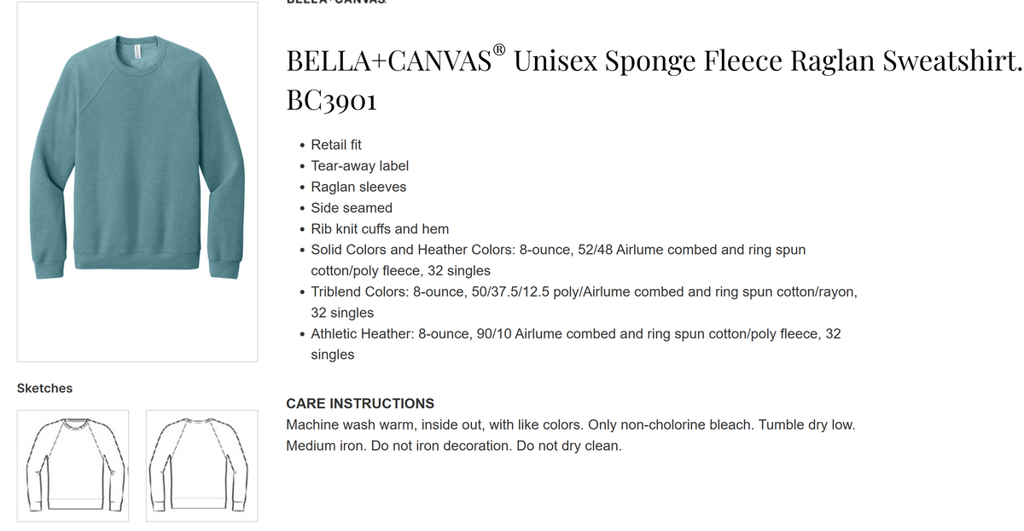Click the Triblend Colors fabric description
The height and width of the screenshot is (531, 1024).
point(584,302)
